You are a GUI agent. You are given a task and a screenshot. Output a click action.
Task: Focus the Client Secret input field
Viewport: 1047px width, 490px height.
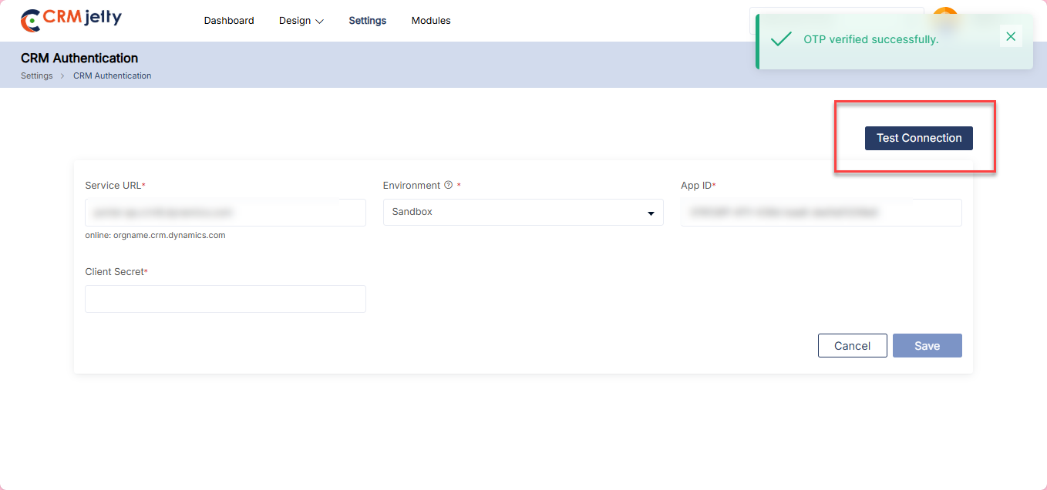coord(225,299)
